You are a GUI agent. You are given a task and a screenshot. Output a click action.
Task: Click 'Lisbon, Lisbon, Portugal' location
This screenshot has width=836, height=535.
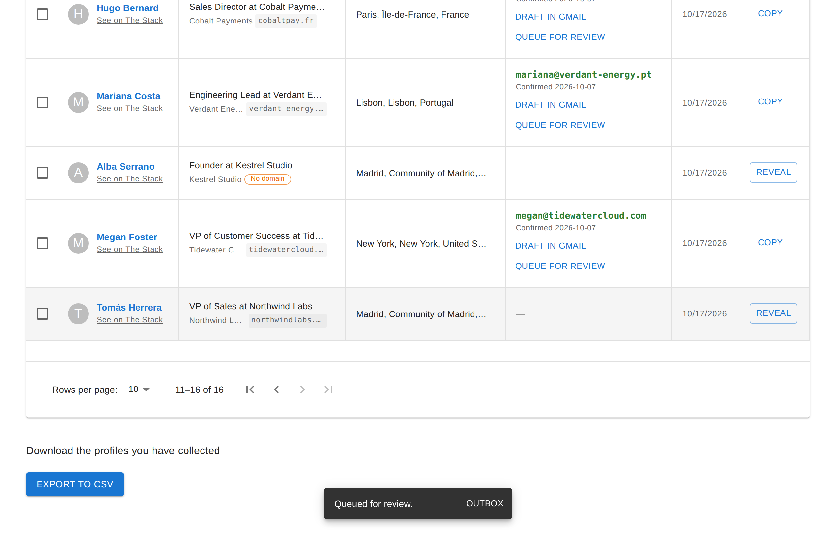pyautogui.click(x=404, y=103)
